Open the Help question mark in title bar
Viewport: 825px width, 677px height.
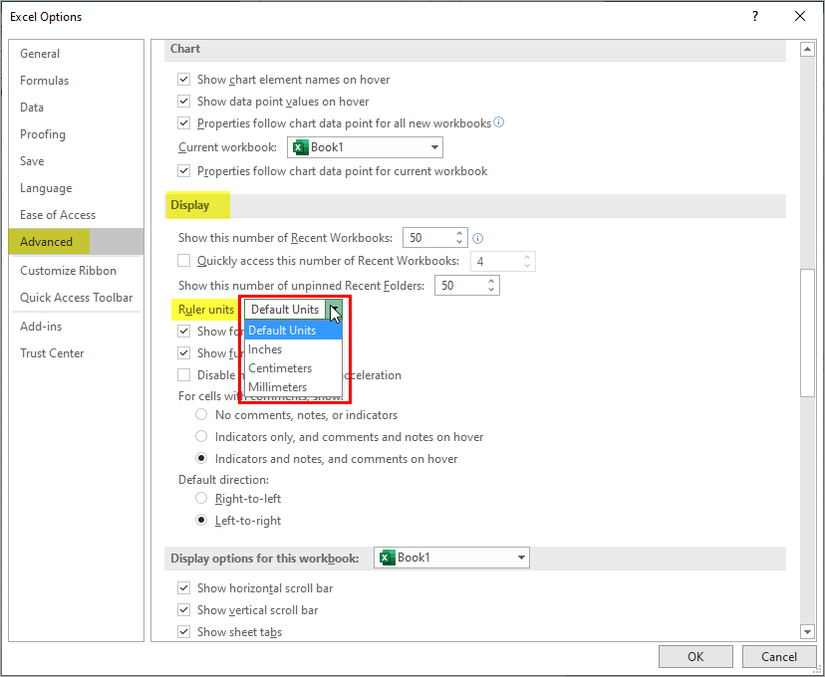(755, 16)
